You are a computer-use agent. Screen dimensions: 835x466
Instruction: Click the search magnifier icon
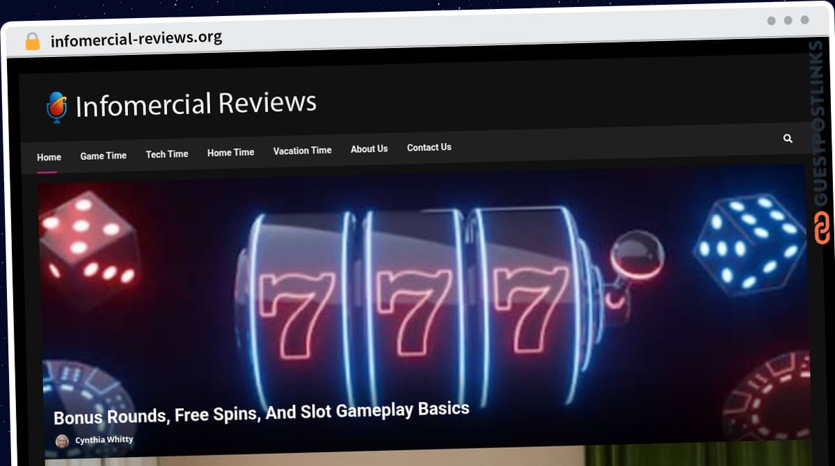tap(788, 138)
